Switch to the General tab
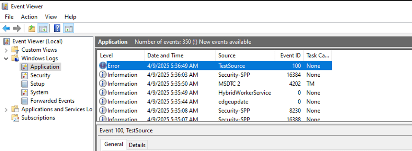The height and width of the screenshot is (151, 412). tap(114, 144)
